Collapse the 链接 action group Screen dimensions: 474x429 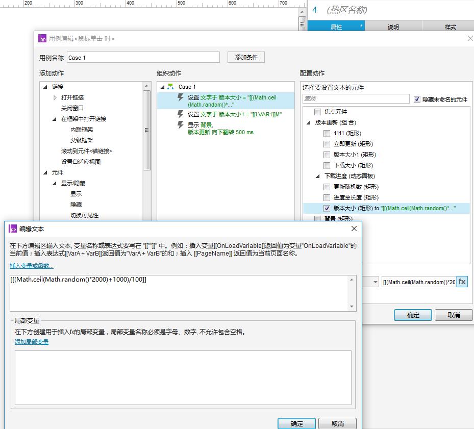click(x=45, y=87)
